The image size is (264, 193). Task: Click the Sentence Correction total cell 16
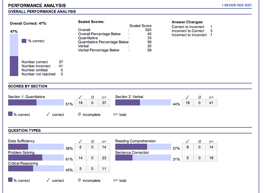pos(211,158)
